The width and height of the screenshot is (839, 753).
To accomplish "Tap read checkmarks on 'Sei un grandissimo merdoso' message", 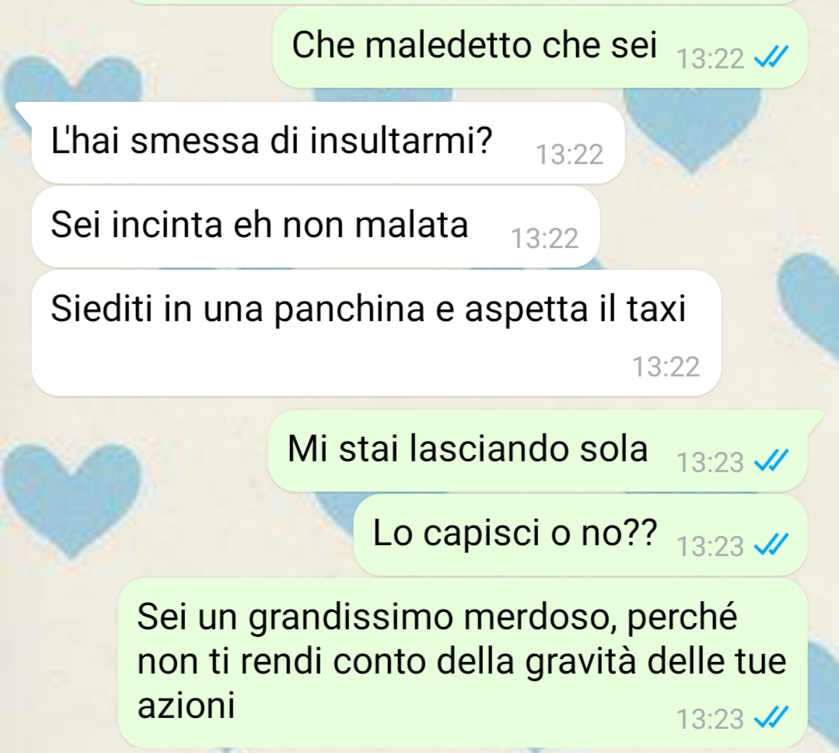I will pyautogui.click(x=771, y=718).
